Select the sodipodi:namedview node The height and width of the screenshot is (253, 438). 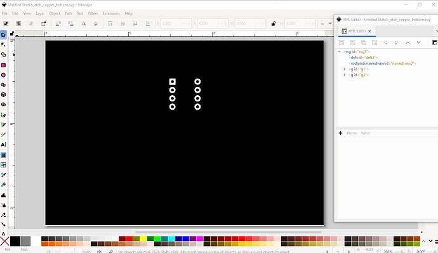382,63
